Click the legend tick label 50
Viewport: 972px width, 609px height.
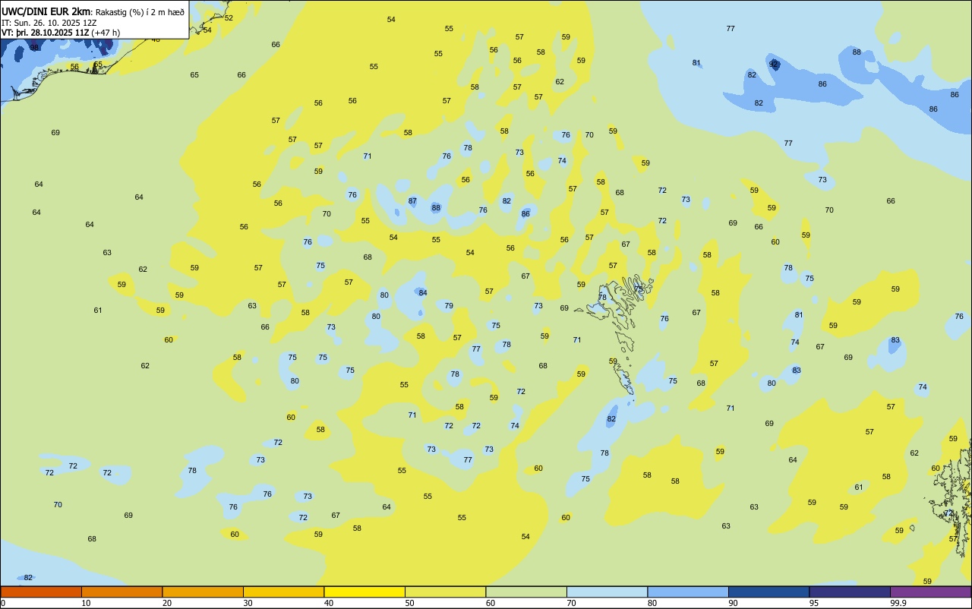tap(410, 604)
